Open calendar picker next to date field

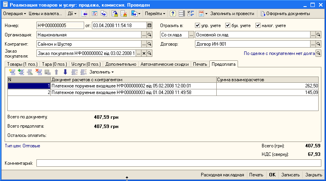(x=149, y=26)
